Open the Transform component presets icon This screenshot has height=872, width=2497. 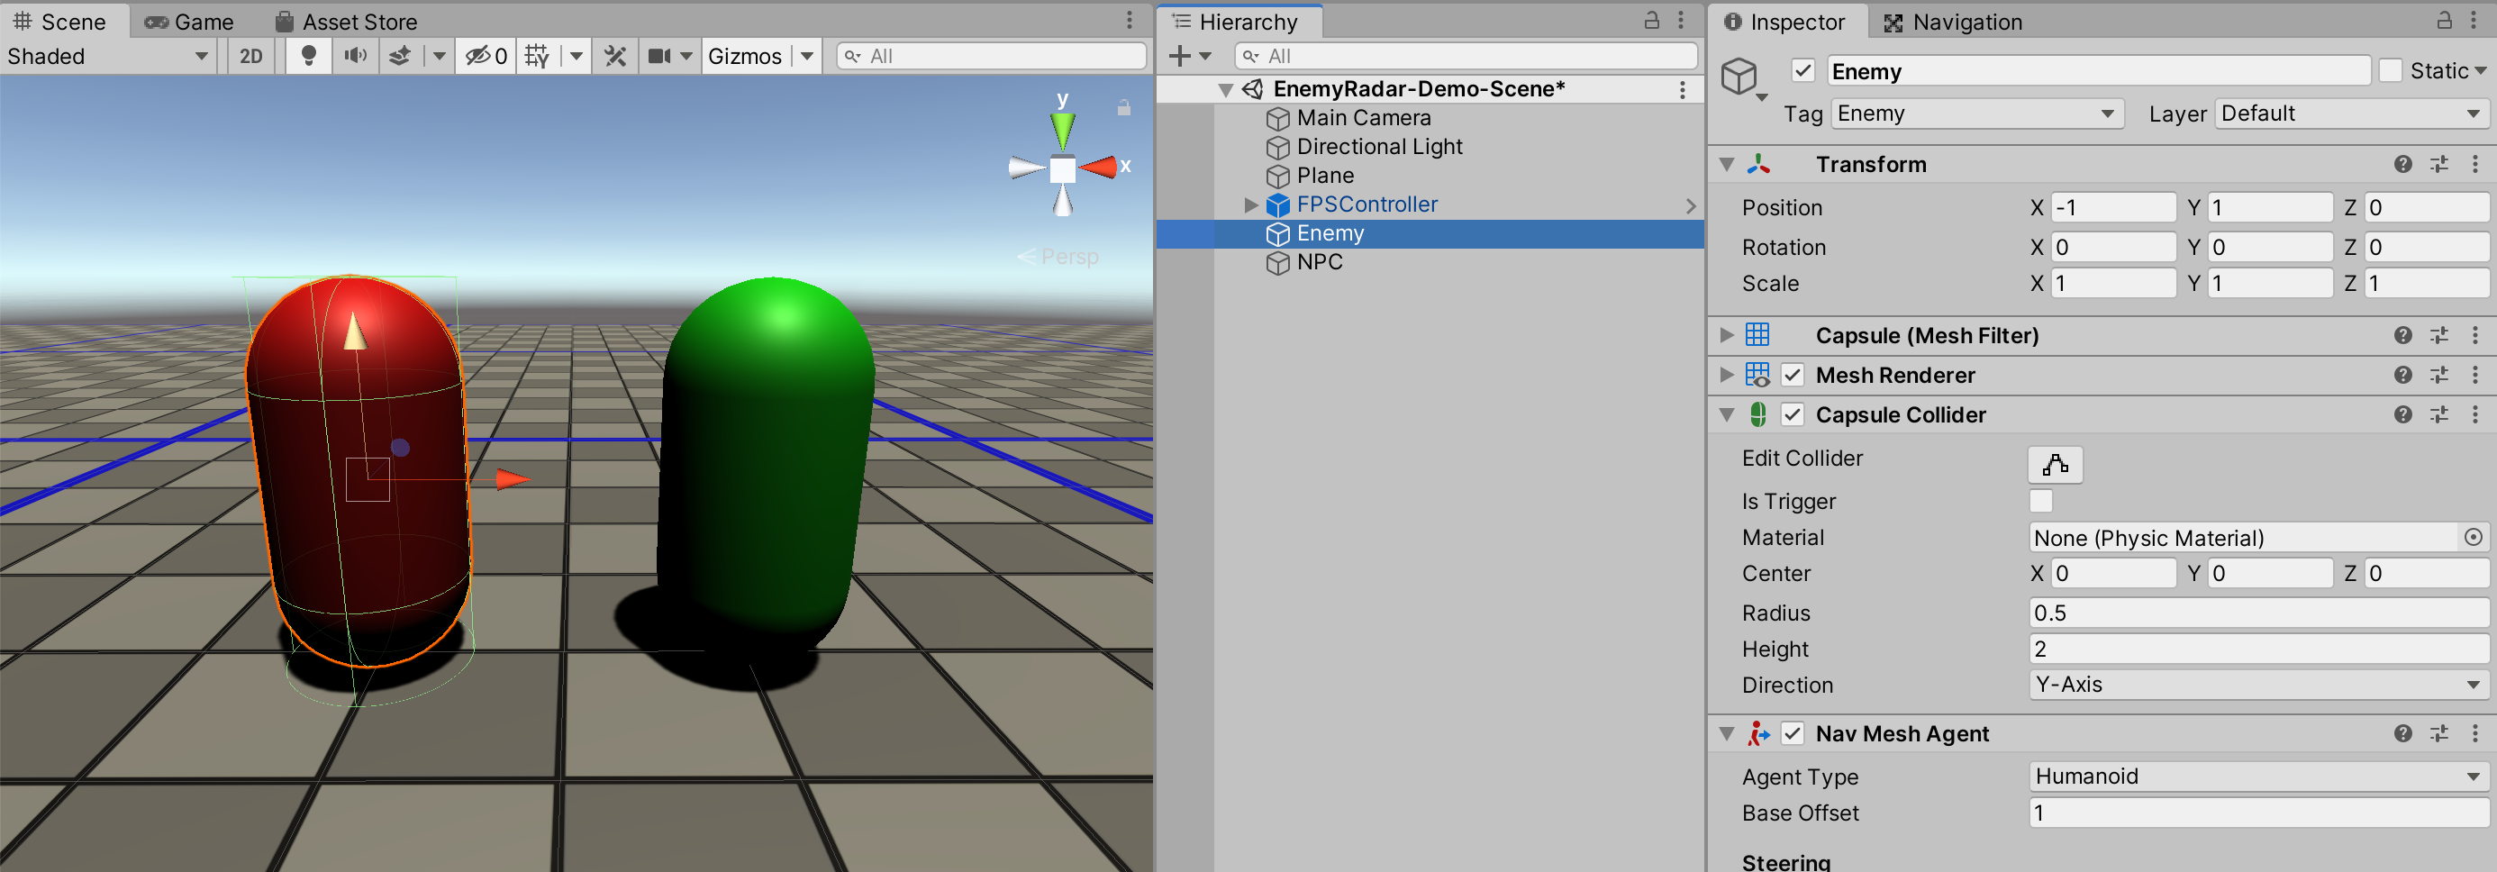pos(2441,165)
